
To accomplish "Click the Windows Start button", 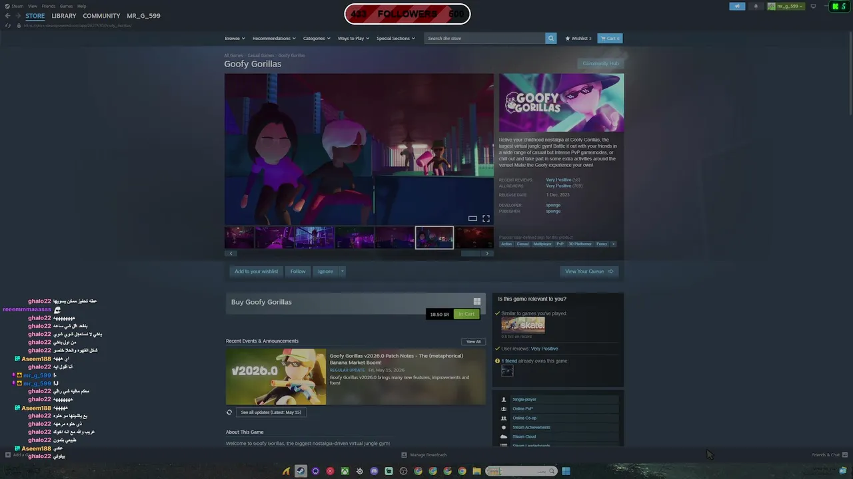I will click(566, 471).
